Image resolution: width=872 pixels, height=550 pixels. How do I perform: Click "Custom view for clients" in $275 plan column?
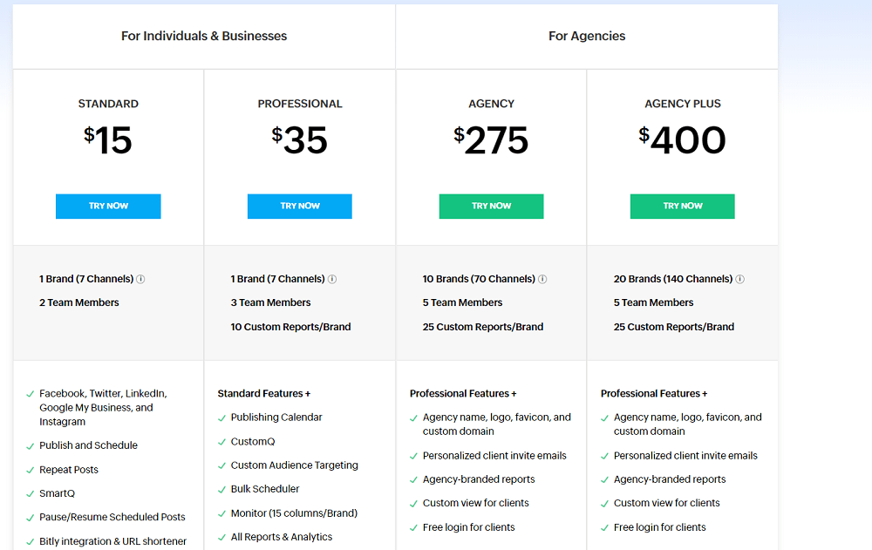click(475, 503)
